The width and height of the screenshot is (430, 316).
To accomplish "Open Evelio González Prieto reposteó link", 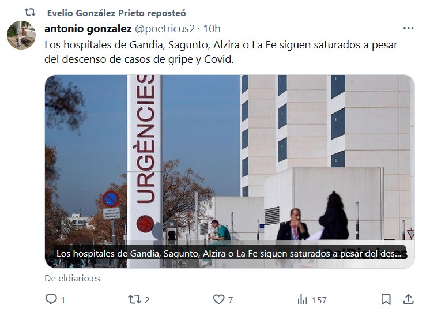I will 116,13.
